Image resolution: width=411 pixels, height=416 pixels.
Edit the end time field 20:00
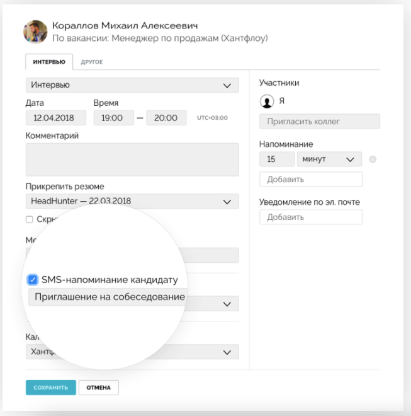166,118
